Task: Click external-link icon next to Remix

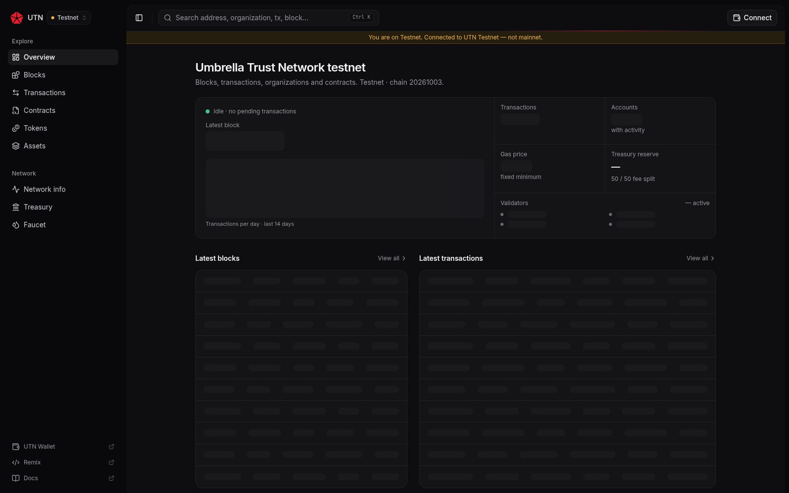Action: (x=111, y=462)
